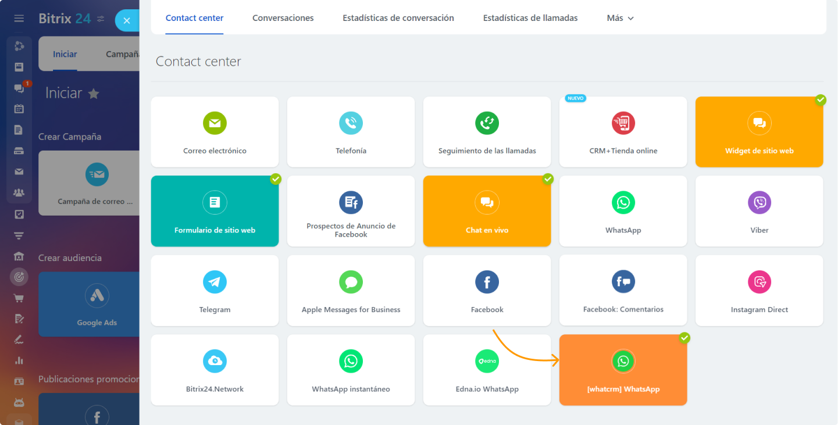Switch to the Contact center tab

194,18
